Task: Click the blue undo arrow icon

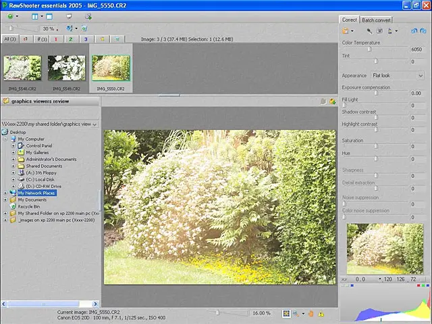Action: (x=414, y=31)
